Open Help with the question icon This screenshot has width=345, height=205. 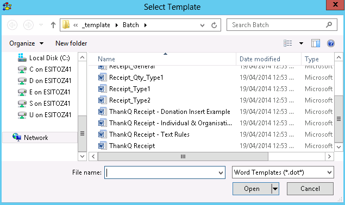pyautogui.click(x=331, y=43)
